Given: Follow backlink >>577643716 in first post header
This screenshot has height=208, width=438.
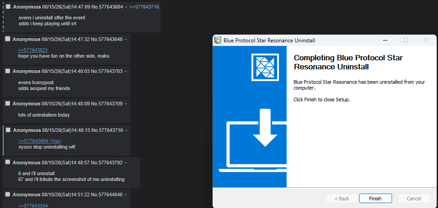Looking at the screenshot, I should (144, 7).
